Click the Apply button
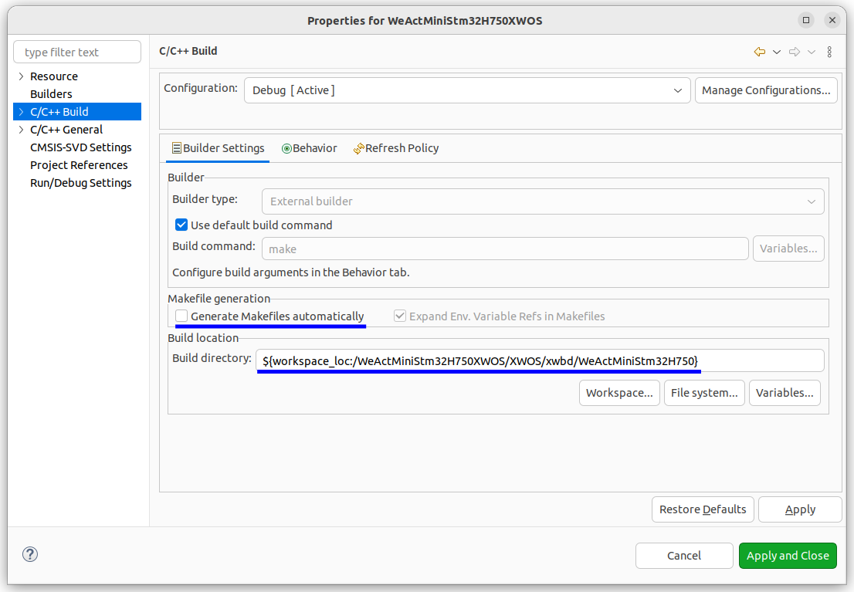 click(800, 509)
